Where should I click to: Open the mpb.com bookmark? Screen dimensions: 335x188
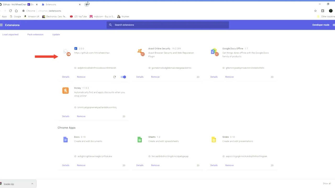tap(102, 16)
